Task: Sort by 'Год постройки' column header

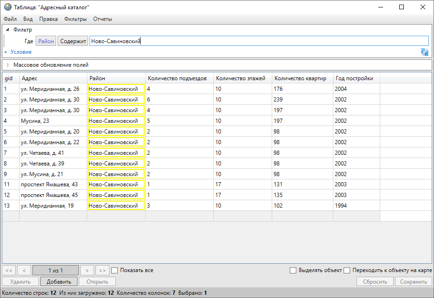Action: pos(354,78)
